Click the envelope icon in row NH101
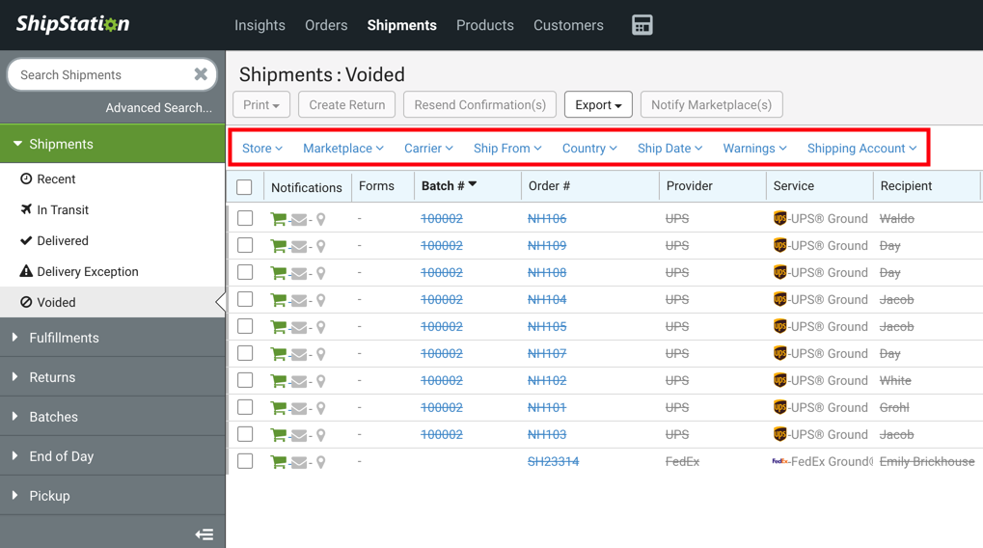The image size is (983, 548). (x=299, y=408)
